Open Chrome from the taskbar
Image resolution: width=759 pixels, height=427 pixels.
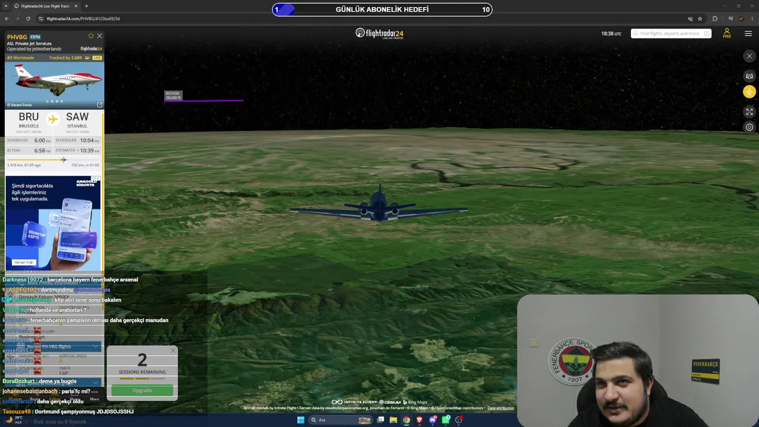[406, 420]
